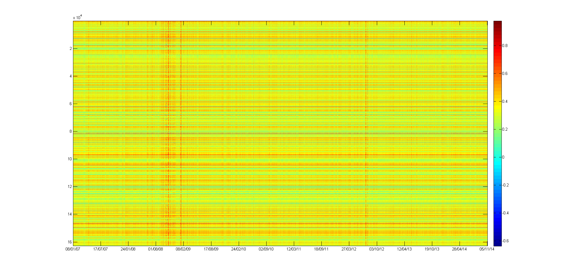Screen dimensions: 561x276
Task: Click the x-axis date label 12/04/13
Action: 404,249
